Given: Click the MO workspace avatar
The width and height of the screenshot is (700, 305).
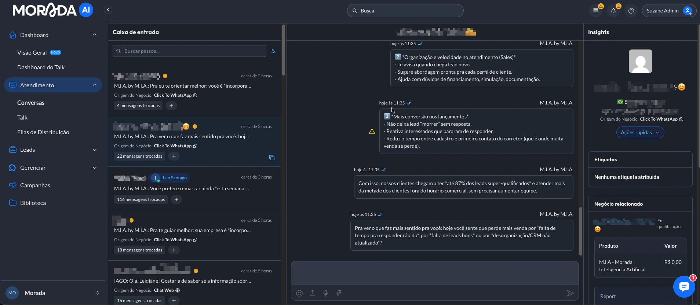Looking at the screenshot, I should coord(12,293).
